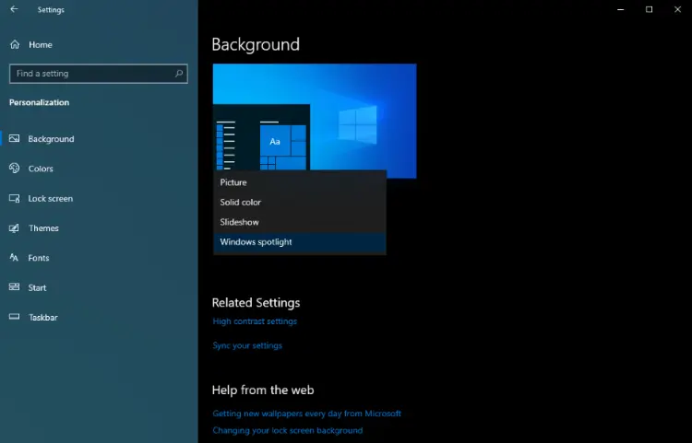Click the Related Settings heading

pyautogui.click(x=256, y=303)
